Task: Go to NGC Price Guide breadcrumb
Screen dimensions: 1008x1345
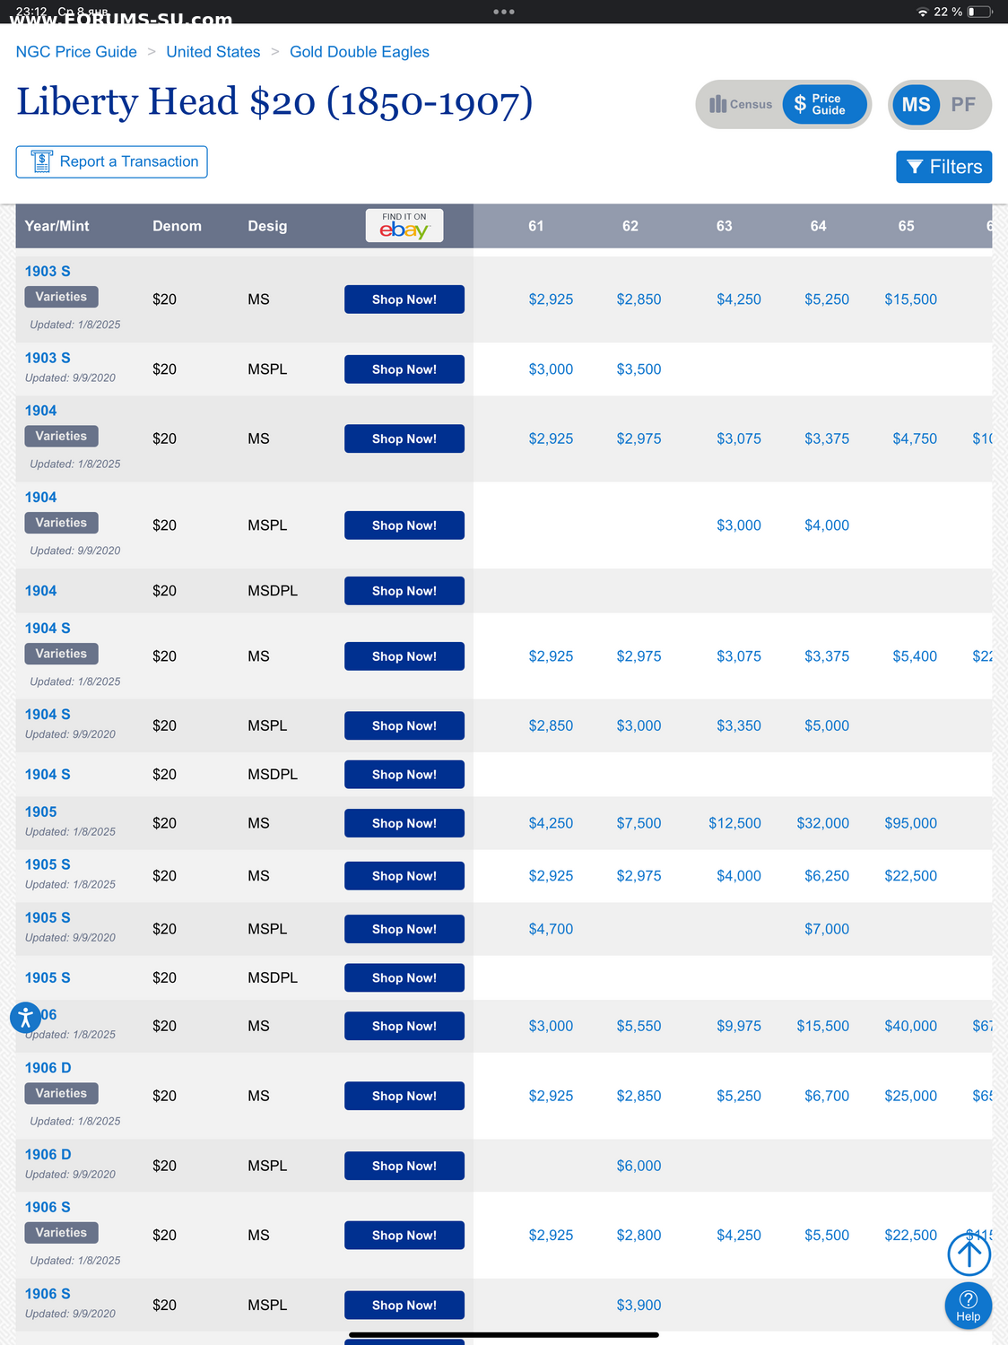Action: [x=76, y=52]
